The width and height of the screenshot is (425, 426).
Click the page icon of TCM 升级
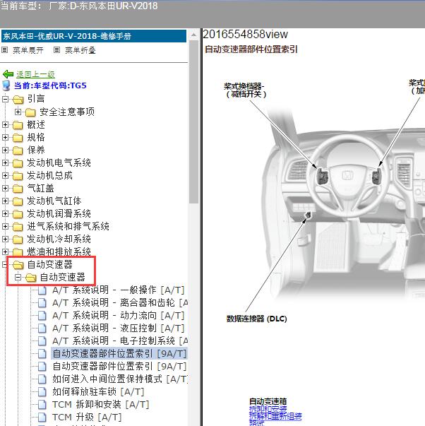42,418
